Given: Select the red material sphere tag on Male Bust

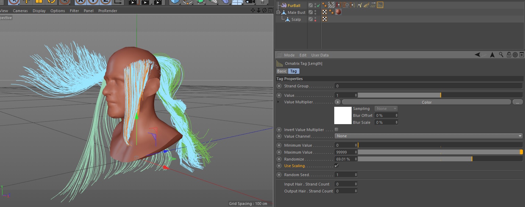Looking at the screenshot, I should 338,12.
